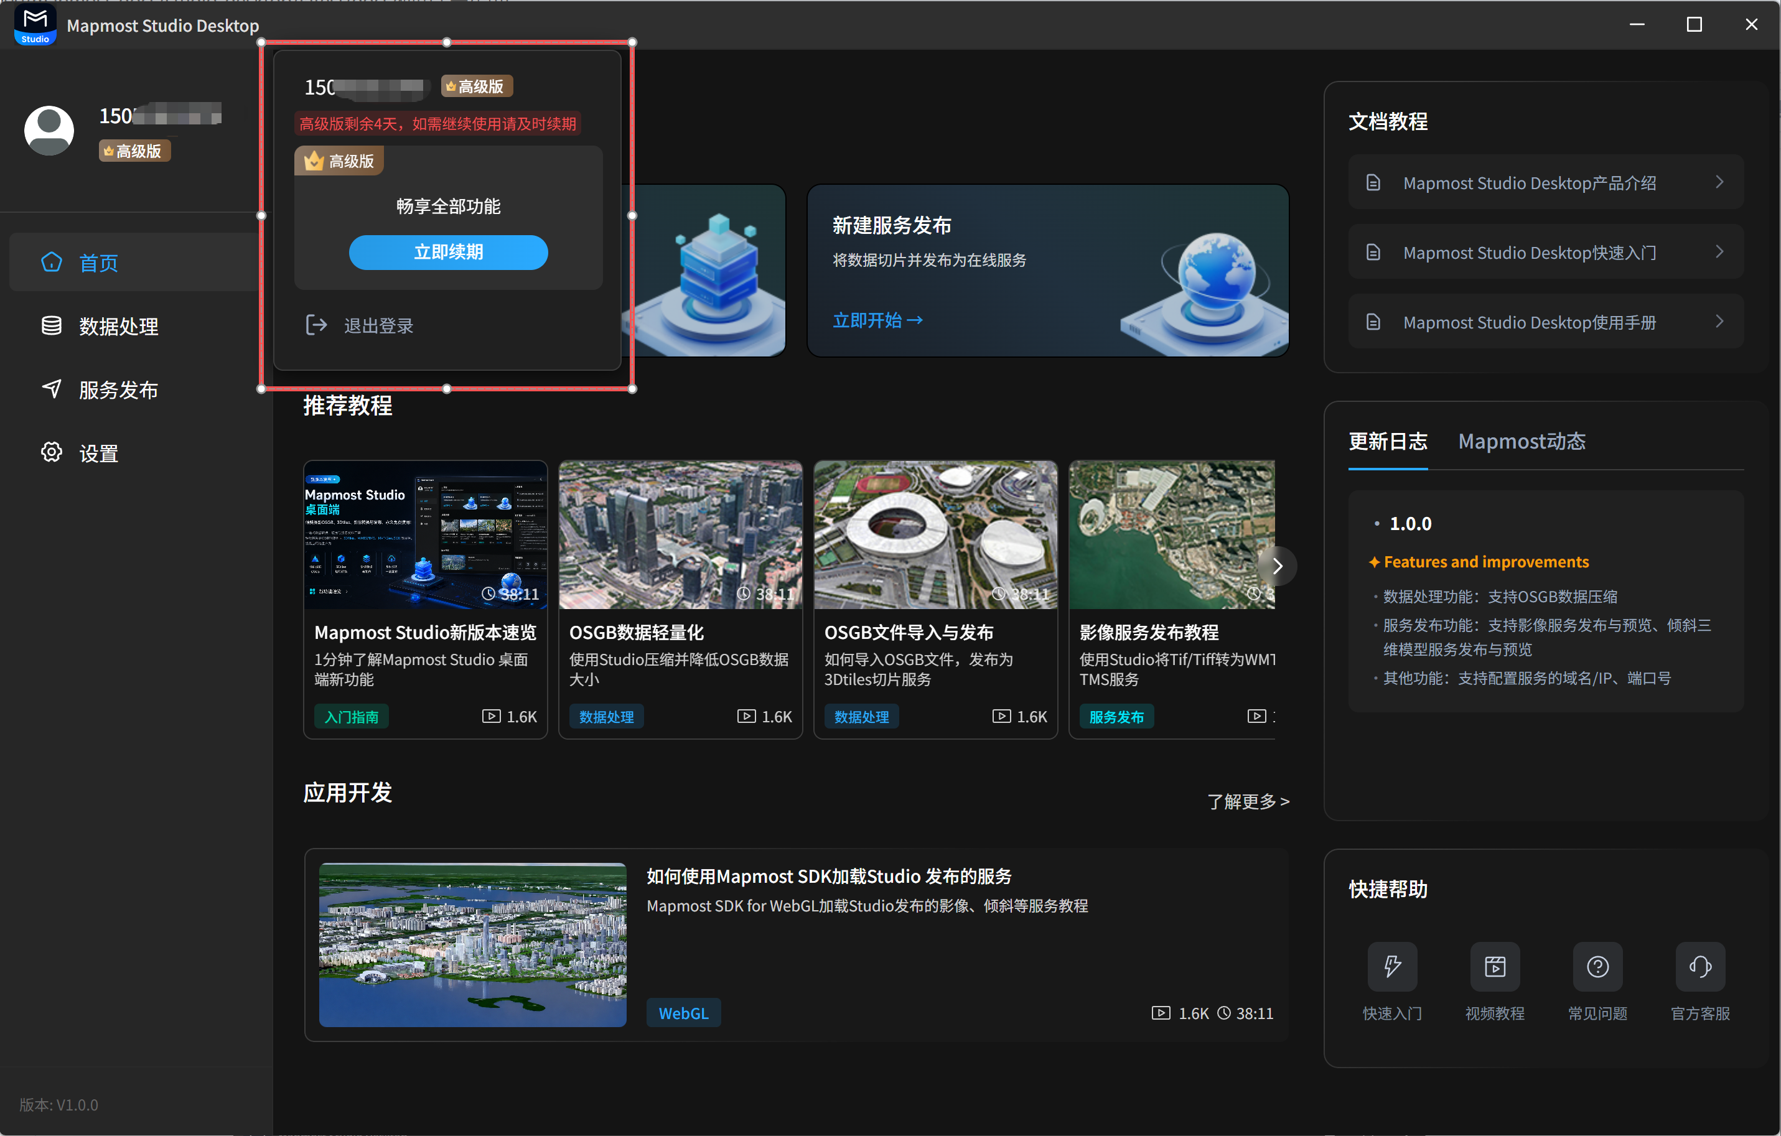The image size is (1781, 1136).
Task: Click the play count icon under OSGB文件导入与发布
Action: [1001, 716]
